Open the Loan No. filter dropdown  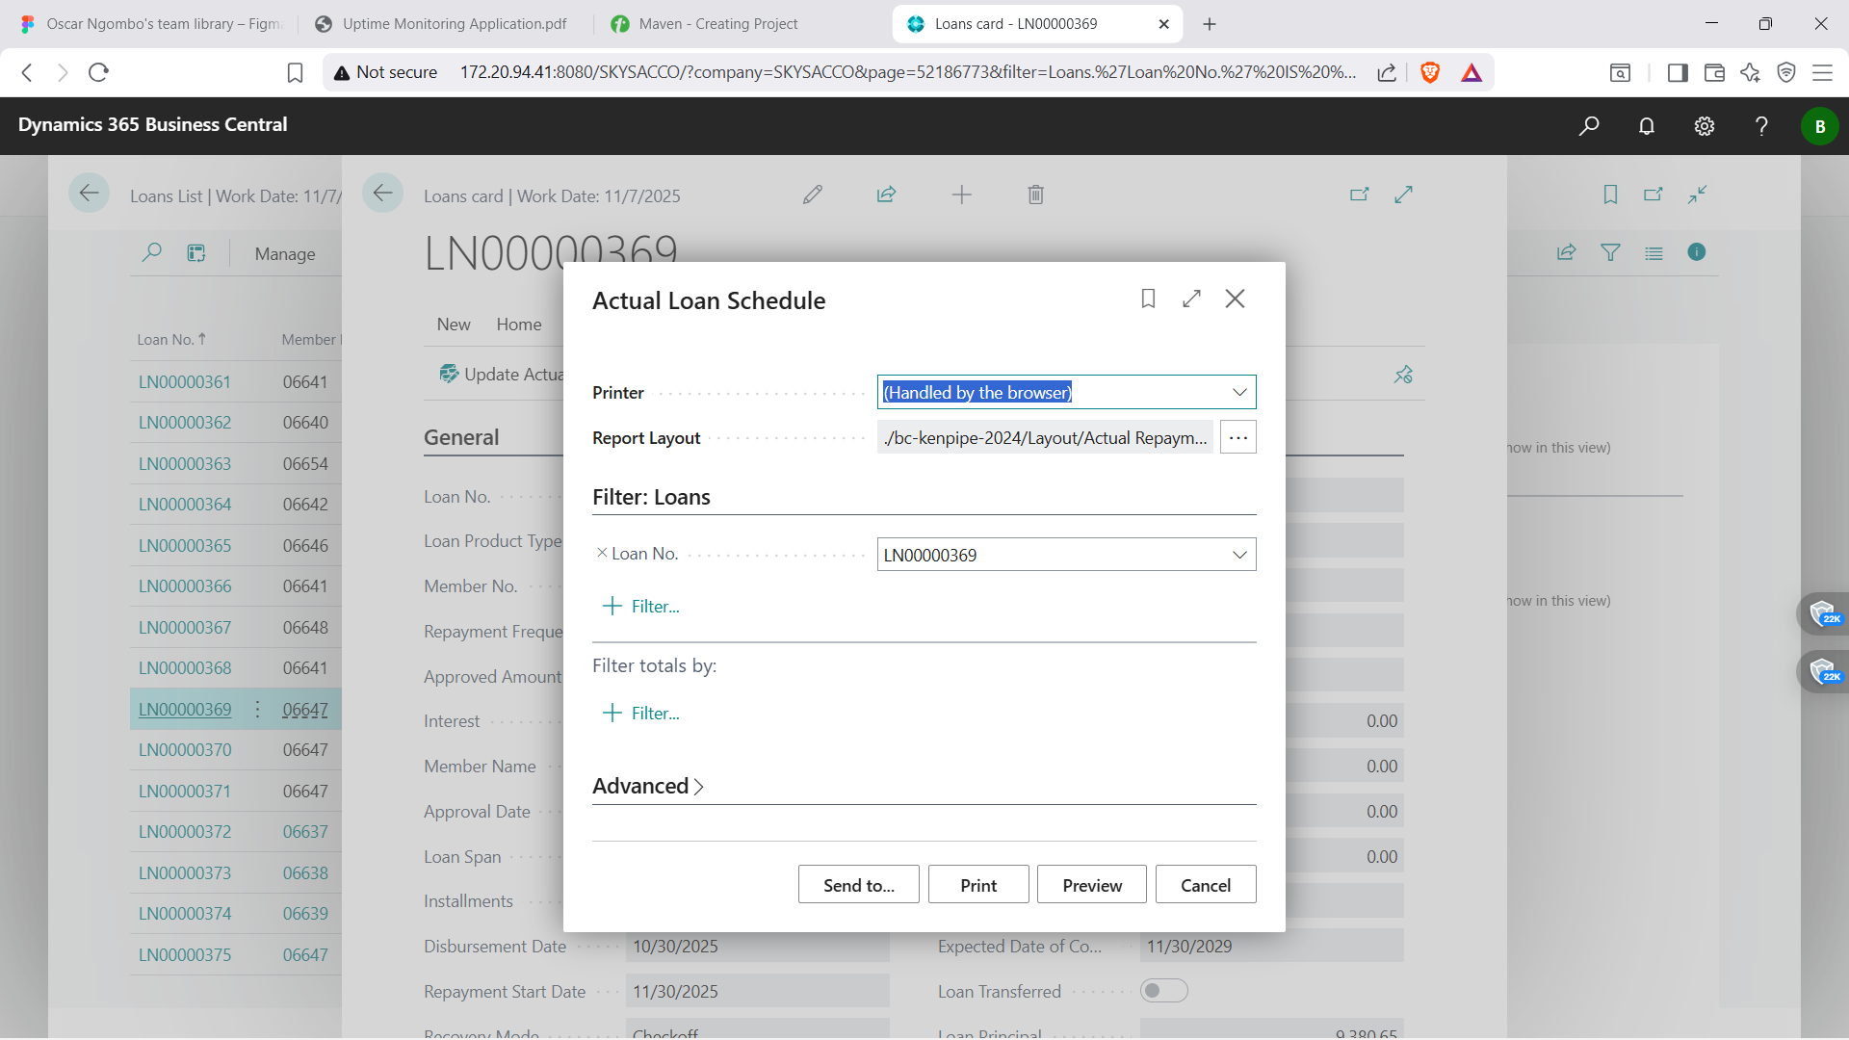[x=1239, y=555]
